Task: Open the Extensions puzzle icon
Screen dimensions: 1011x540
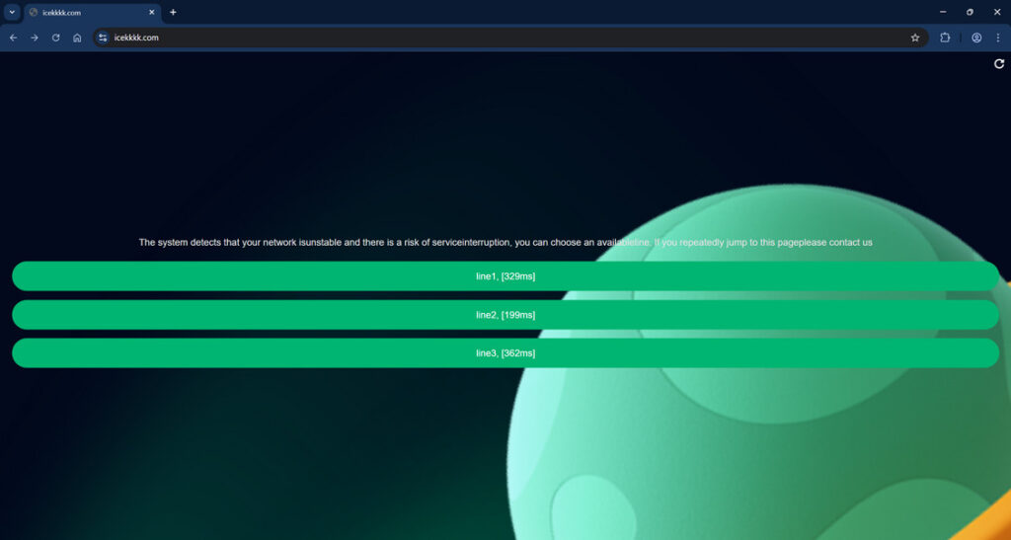Action: (x=945, y=39)
